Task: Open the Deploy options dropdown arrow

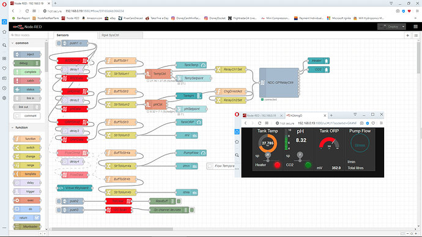Action: (403, 27)
